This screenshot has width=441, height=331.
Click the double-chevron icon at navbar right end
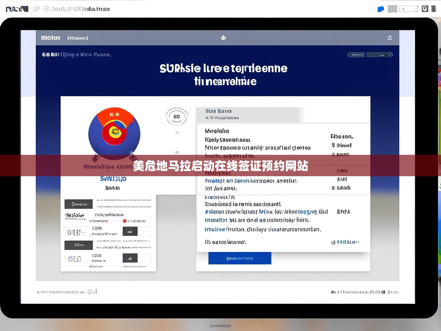tap(390, 38)
